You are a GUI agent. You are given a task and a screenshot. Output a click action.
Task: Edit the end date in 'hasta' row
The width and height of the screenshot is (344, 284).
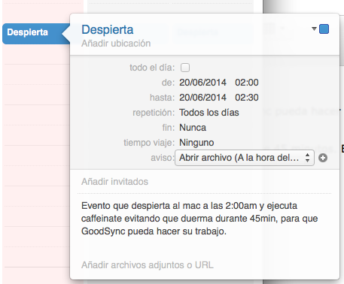(202, 98)
